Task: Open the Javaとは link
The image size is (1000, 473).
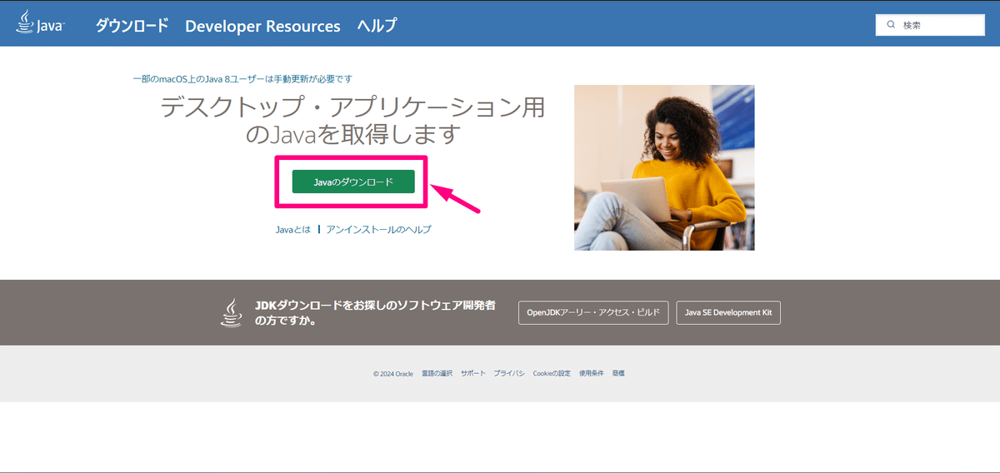Action: pos(293,229)
